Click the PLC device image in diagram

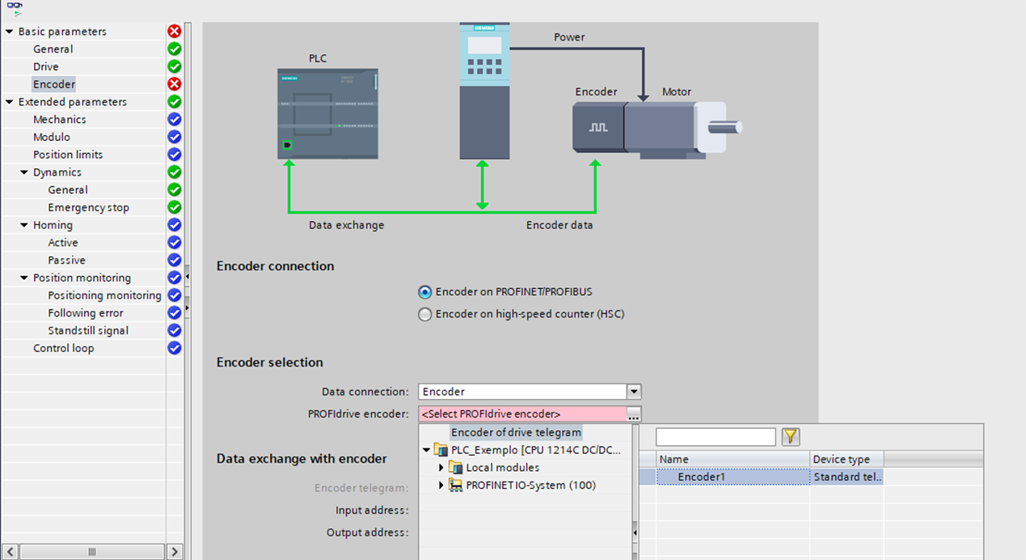coord(328,114)
